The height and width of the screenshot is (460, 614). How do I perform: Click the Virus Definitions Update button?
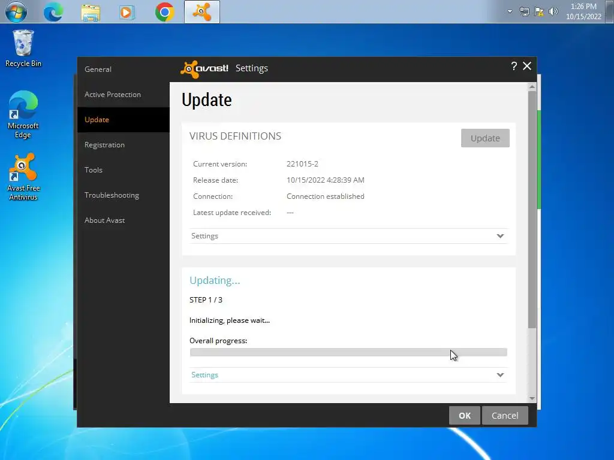click(x=485, y=138)
